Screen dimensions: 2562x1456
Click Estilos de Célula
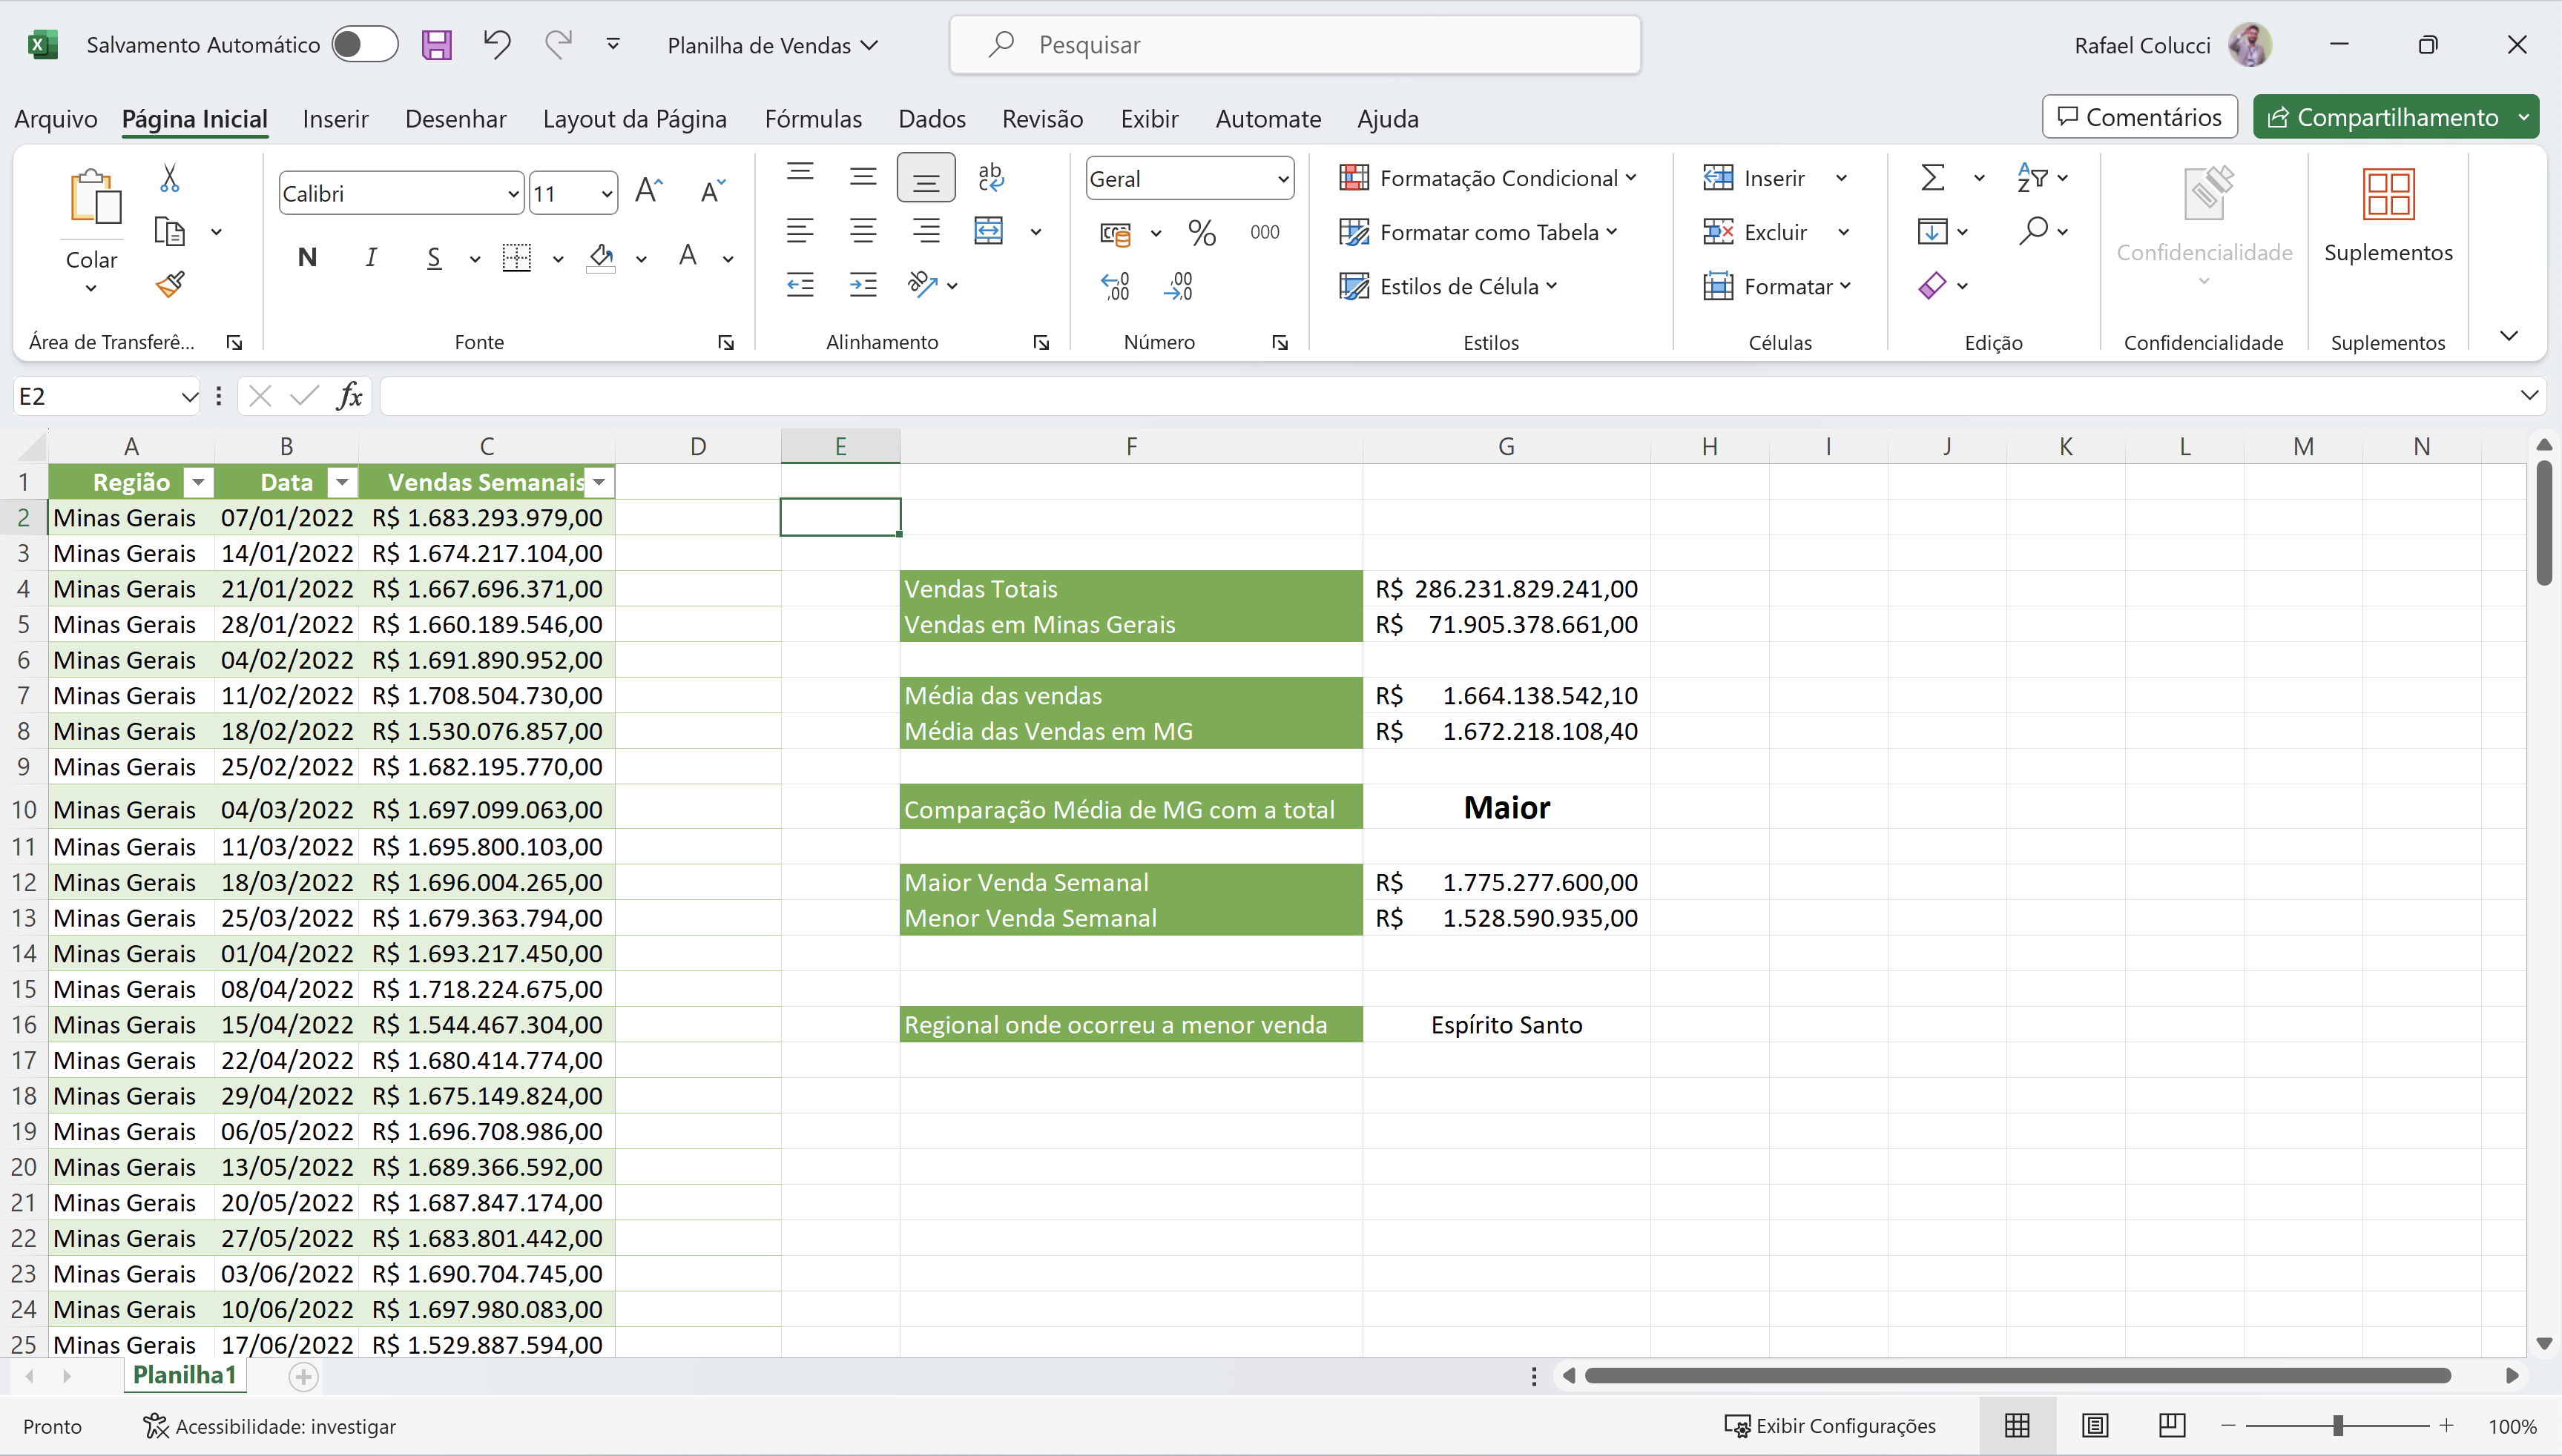[x=1448, y=286]
